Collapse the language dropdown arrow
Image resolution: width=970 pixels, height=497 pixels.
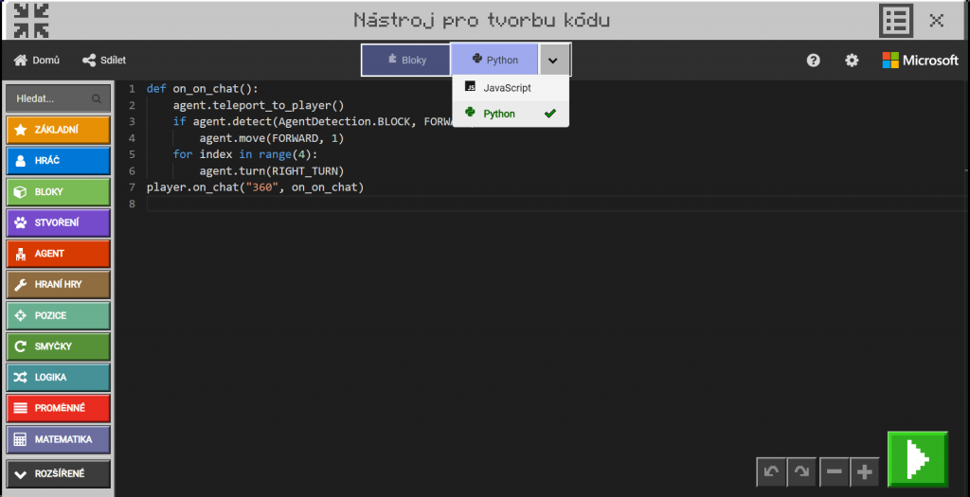(x=554, y=60)
